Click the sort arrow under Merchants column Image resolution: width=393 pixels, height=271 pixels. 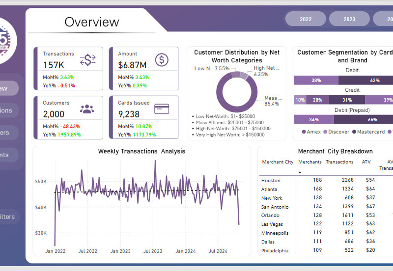click(x=300, y=172)
